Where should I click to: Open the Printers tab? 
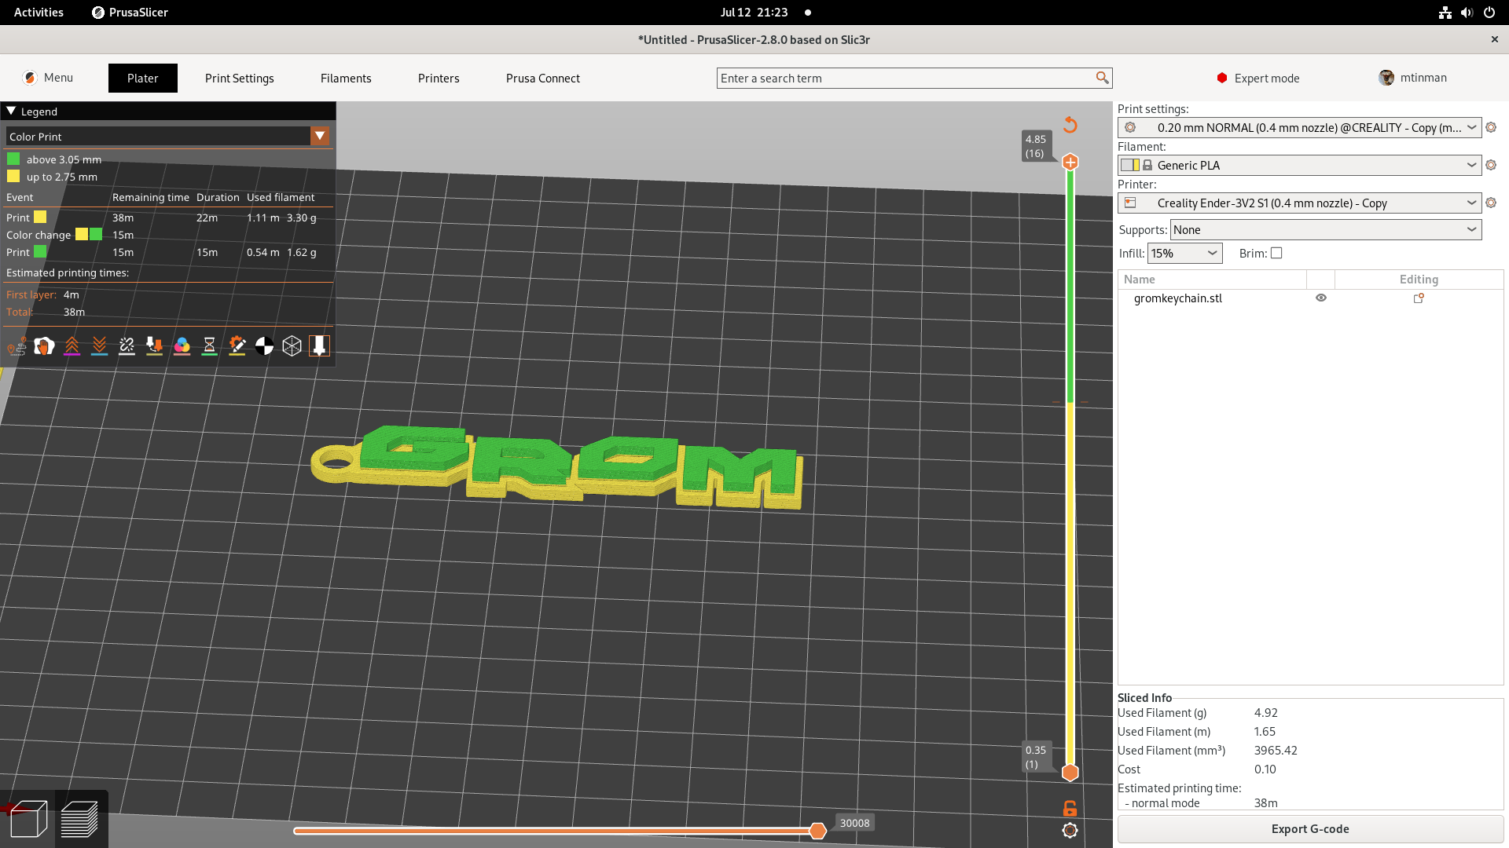pos(439,79)
